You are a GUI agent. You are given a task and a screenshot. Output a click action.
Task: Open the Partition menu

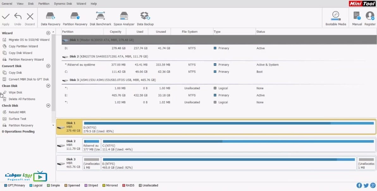coord(44,3)
